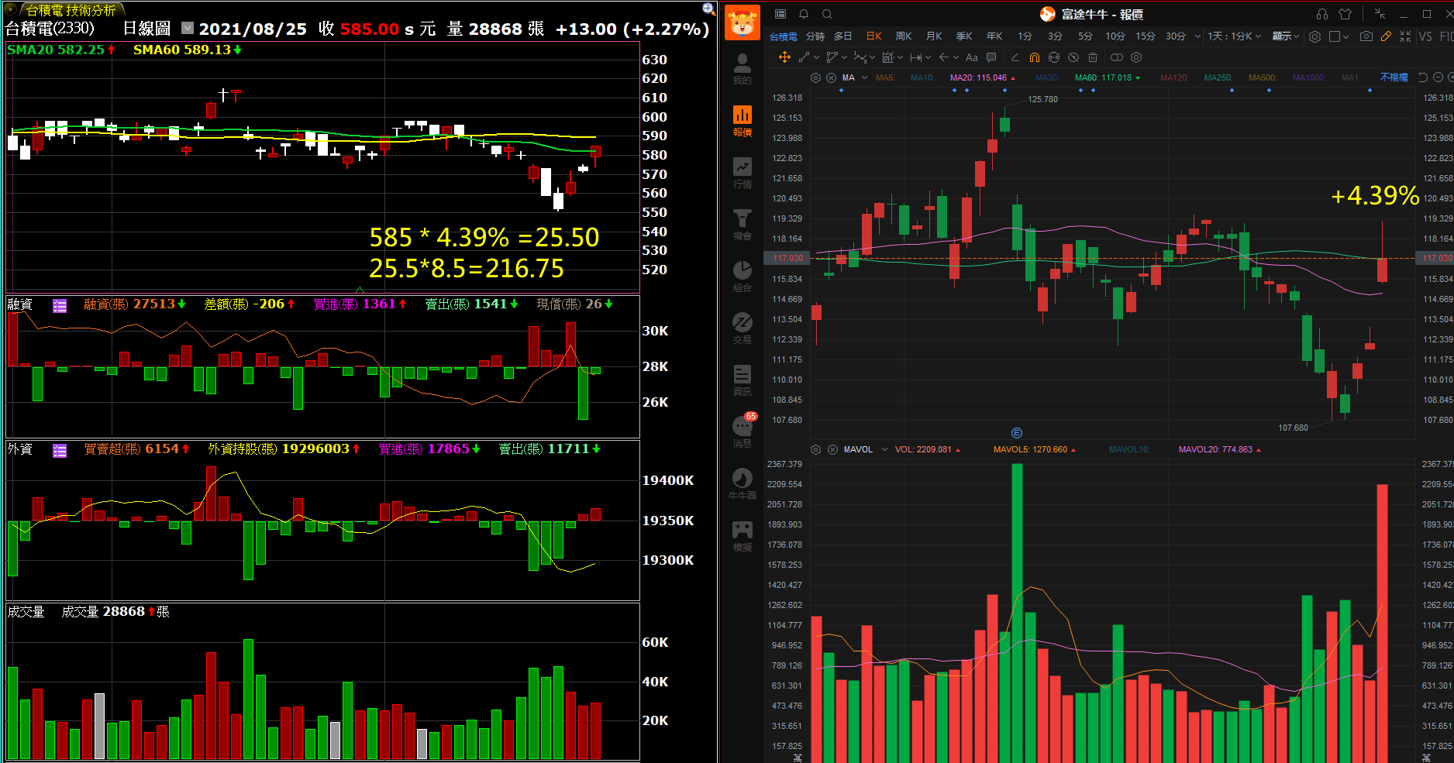Toggle the linked circles sync icon

point(1116,57)
